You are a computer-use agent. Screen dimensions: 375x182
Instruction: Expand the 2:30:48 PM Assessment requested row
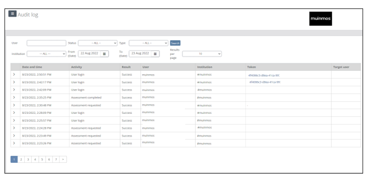(14, 105)
